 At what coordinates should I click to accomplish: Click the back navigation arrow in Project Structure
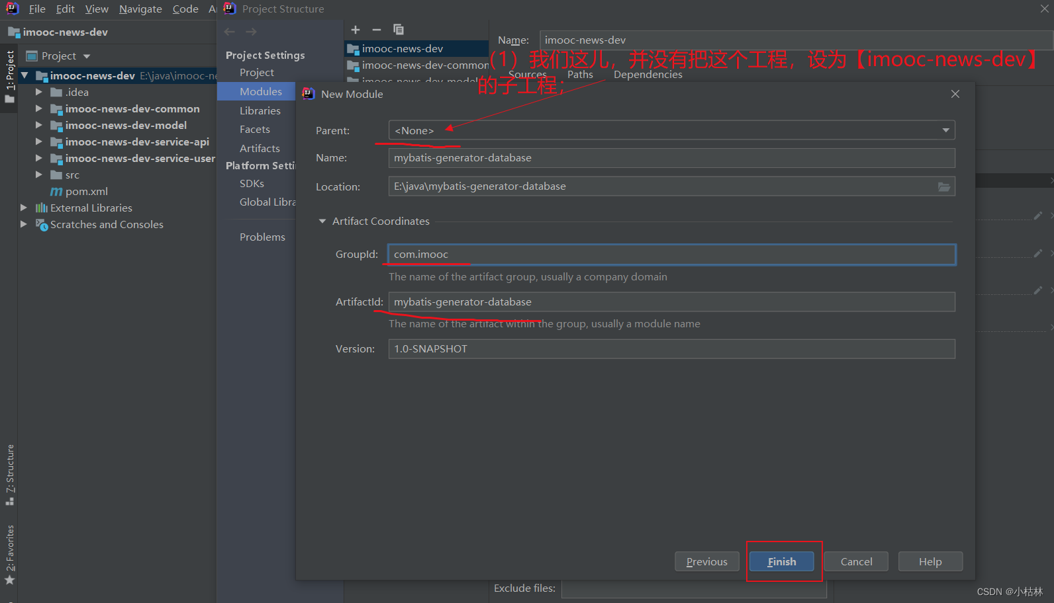click(x=230, y=32)
